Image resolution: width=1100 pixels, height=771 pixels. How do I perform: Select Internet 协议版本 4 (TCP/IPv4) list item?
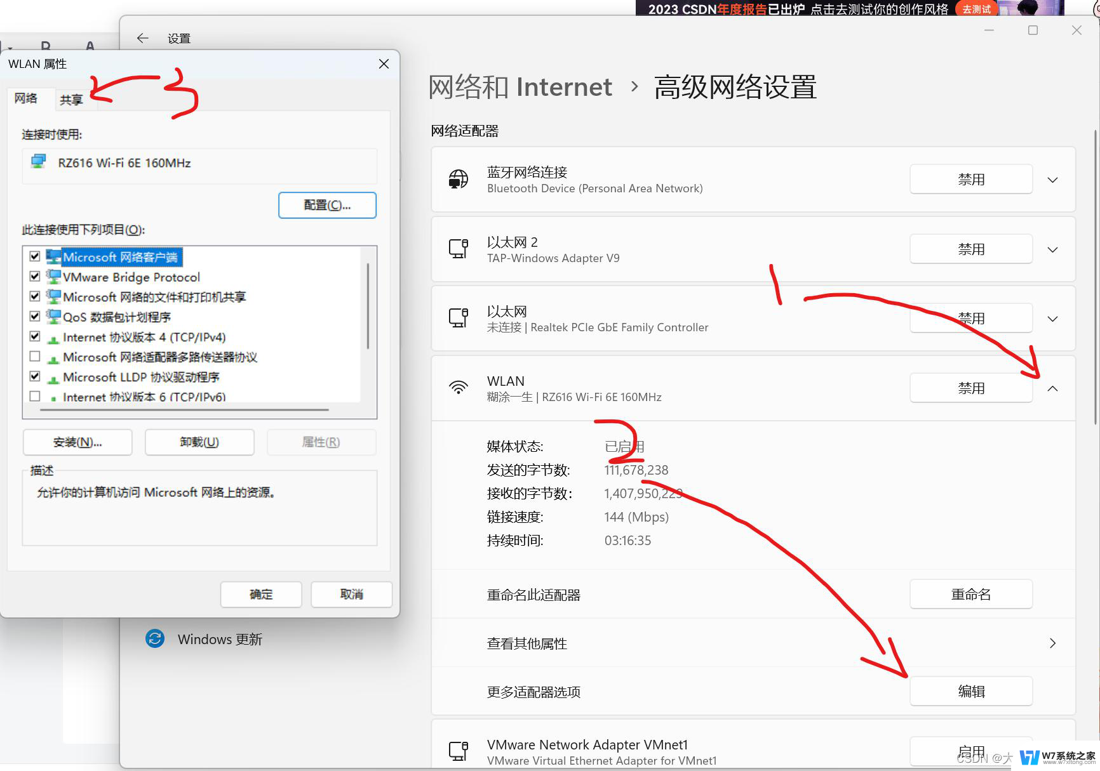point(144,337)
